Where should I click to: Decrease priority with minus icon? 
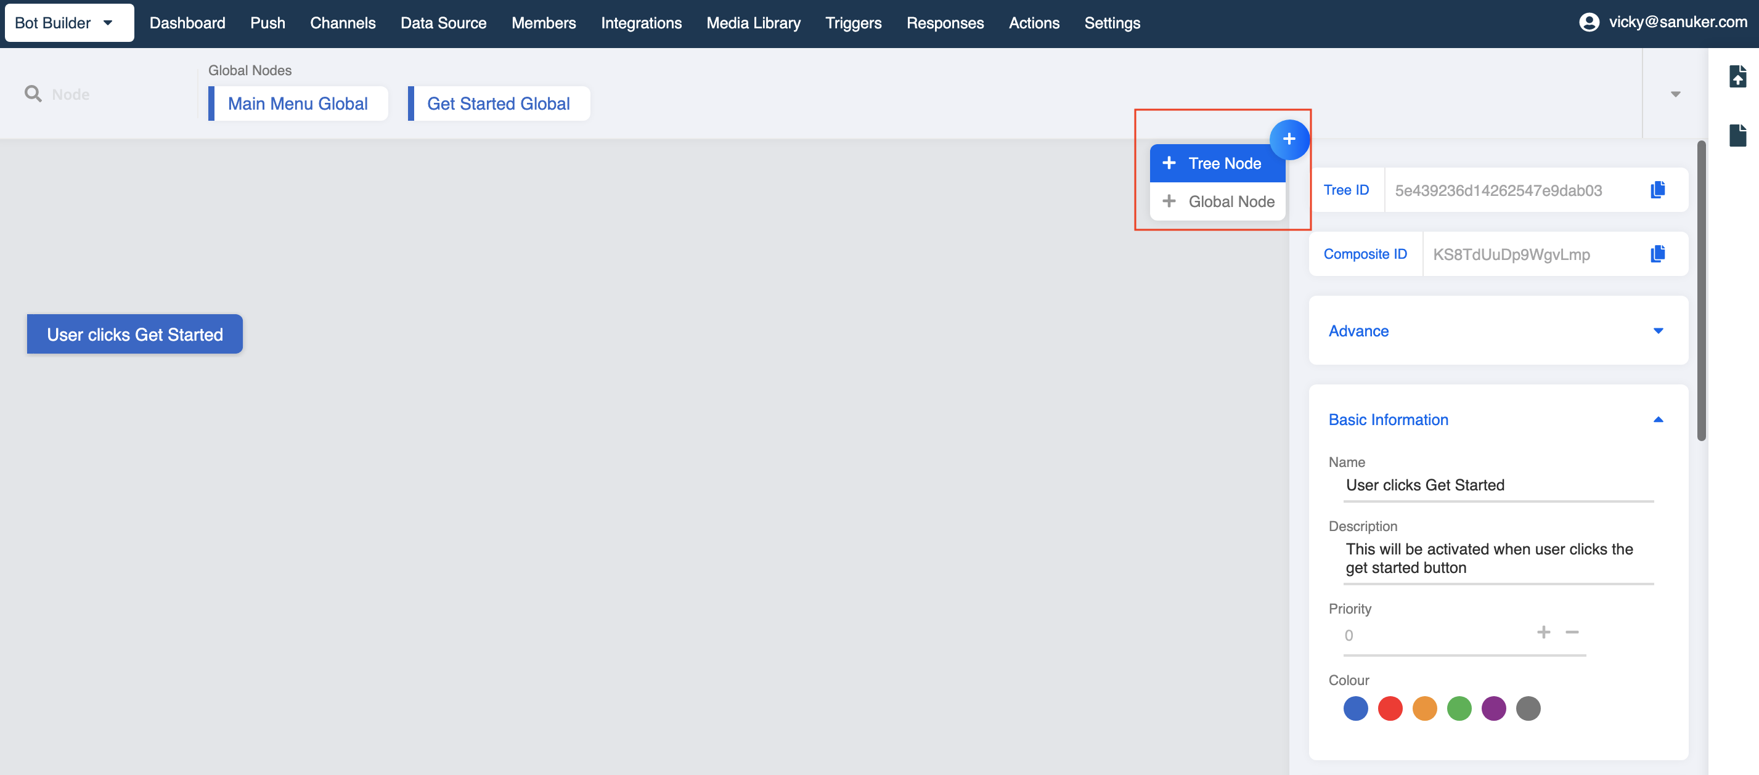click(1572, 632)
